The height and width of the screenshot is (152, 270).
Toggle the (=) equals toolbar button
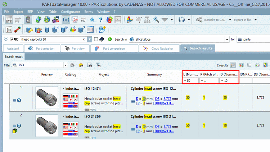pyautogui.click(x=66, y=20)
